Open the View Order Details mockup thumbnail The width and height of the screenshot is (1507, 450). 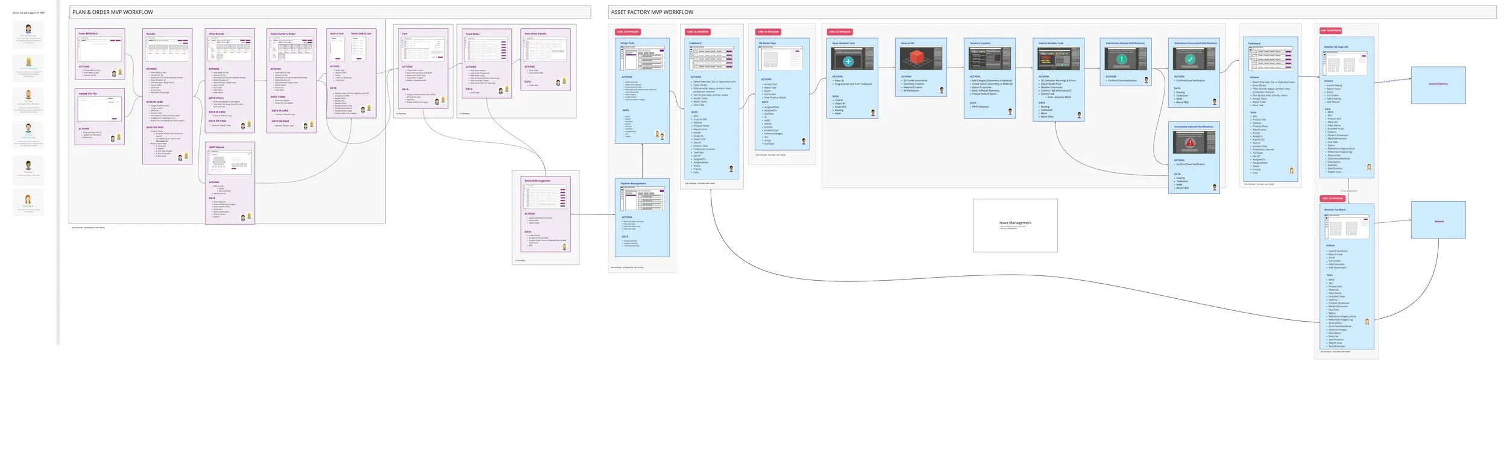tap(546, 49)
